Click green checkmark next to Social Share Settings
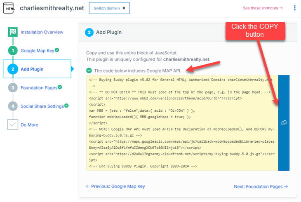Viewport: 301px width, 202px height. coord(66,106)
